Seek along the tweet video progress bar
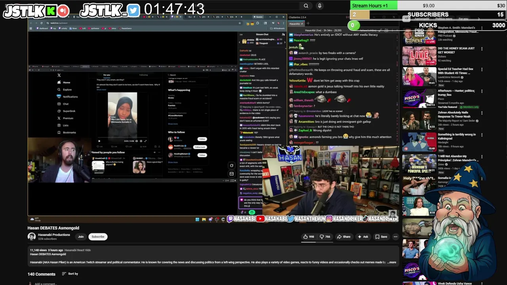This screenshot has height=285, width=507. click(122, 138)
